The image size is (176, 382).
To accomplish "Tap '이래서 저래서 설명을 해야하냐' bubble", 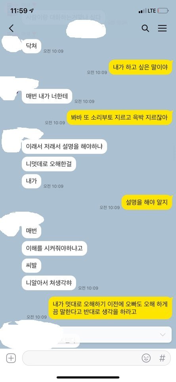I will (64, 146).
